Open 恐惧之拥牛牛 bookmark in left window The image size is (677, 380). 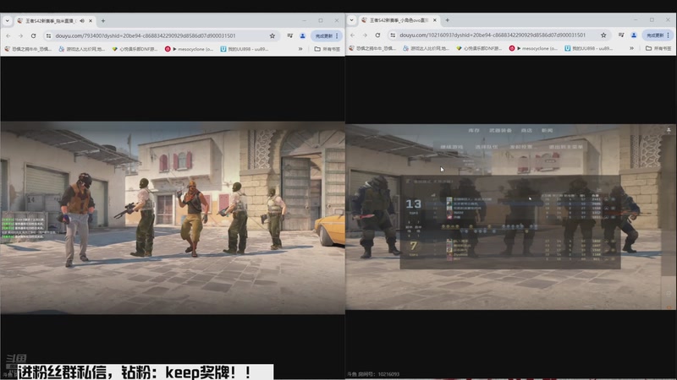[28, 49]
